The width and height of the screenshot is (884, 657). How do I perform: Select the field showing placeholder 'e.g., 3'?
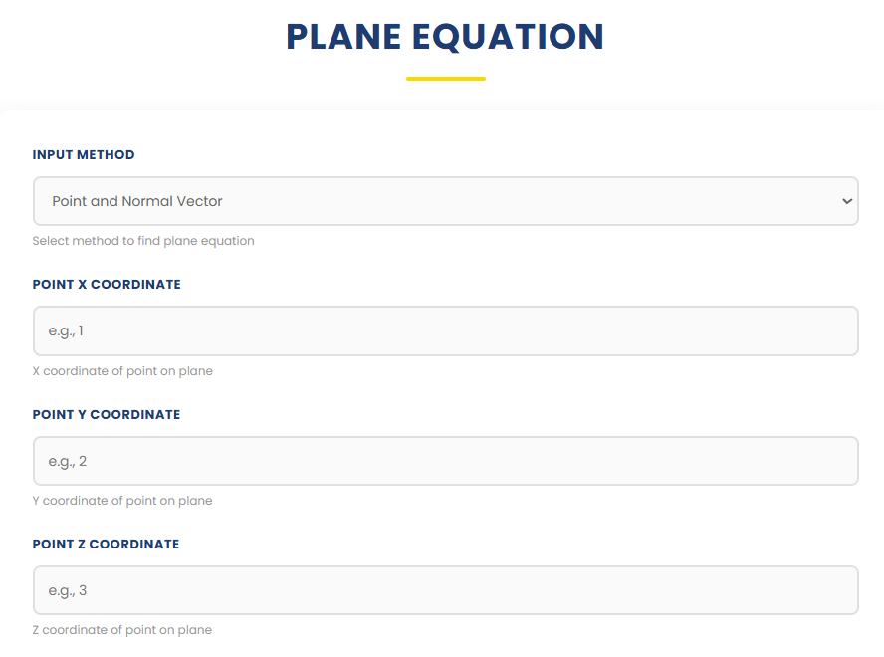pos(445,589)
